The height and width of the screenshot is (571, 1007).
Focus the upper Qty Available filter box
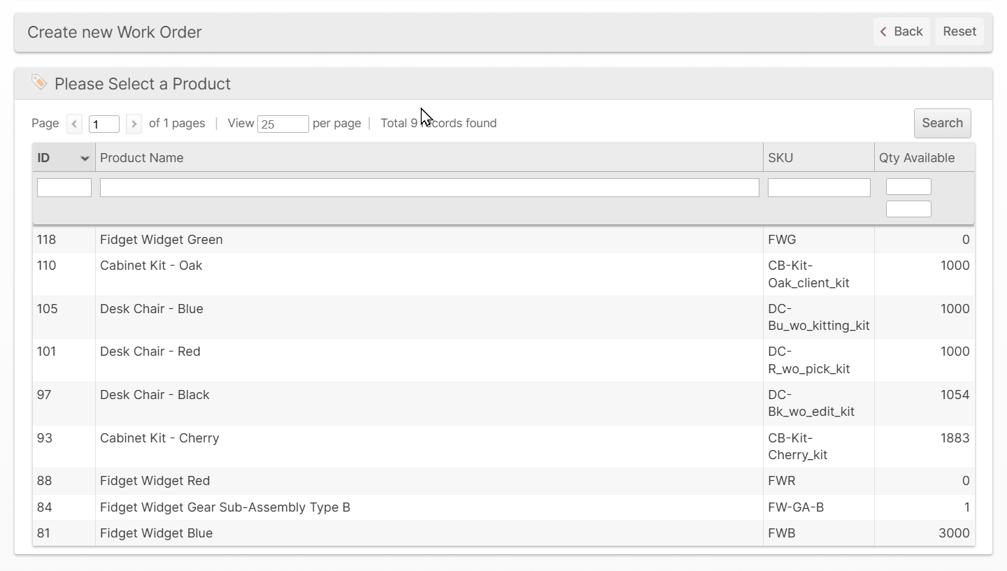pos(908,187)
